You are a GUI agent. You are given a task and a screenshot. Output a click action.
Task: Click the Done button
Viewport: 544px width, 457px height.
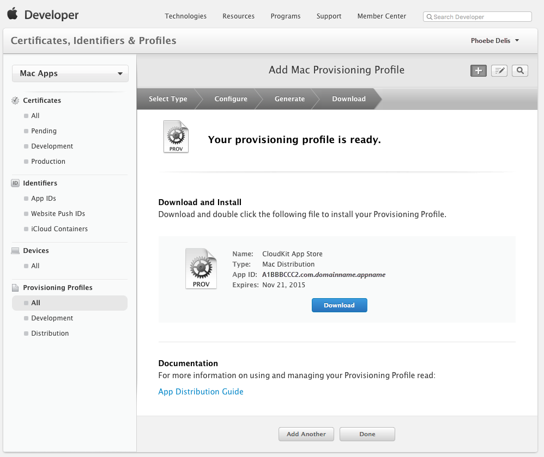(x=367, y=434)
